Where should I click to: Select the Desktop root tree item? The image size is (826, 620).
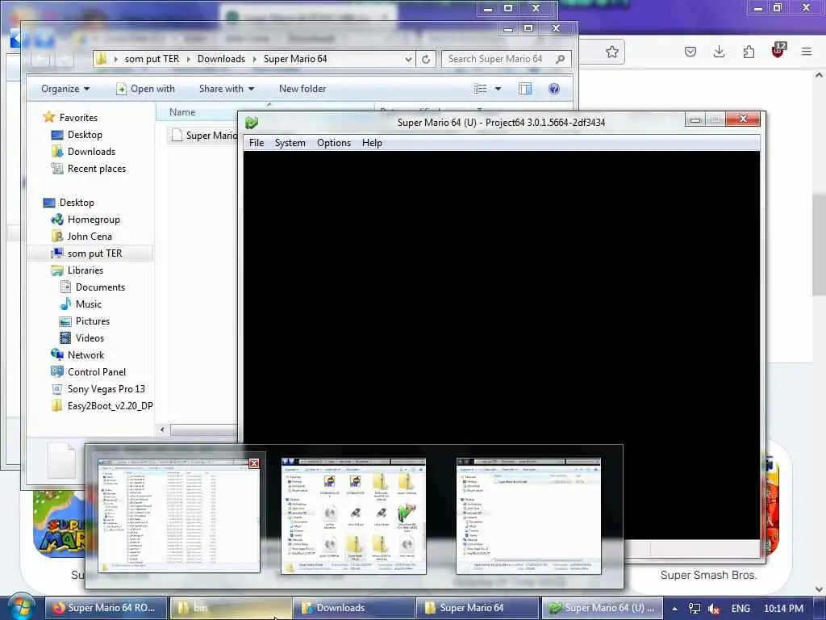(x=77, y=203)
